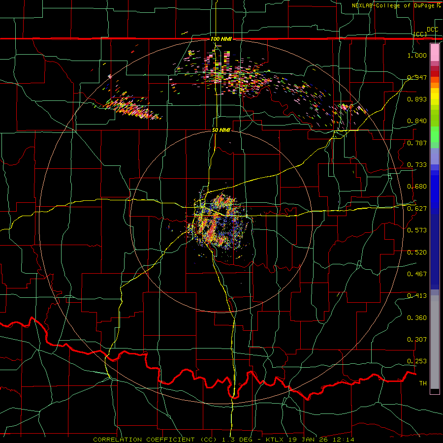The height and width of the screenshot is (443, 443).
Task: Click the 0.840 legend value
Action: [x=417, y=121]
